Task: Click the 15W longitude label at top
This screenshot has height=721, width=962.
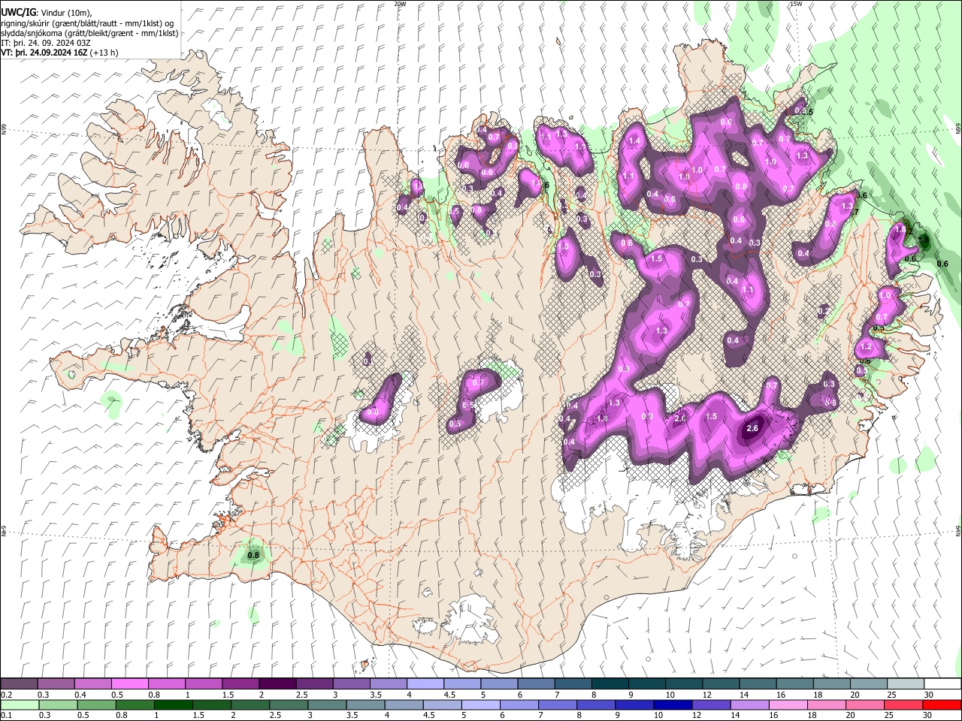Action: tap(796, 4)
